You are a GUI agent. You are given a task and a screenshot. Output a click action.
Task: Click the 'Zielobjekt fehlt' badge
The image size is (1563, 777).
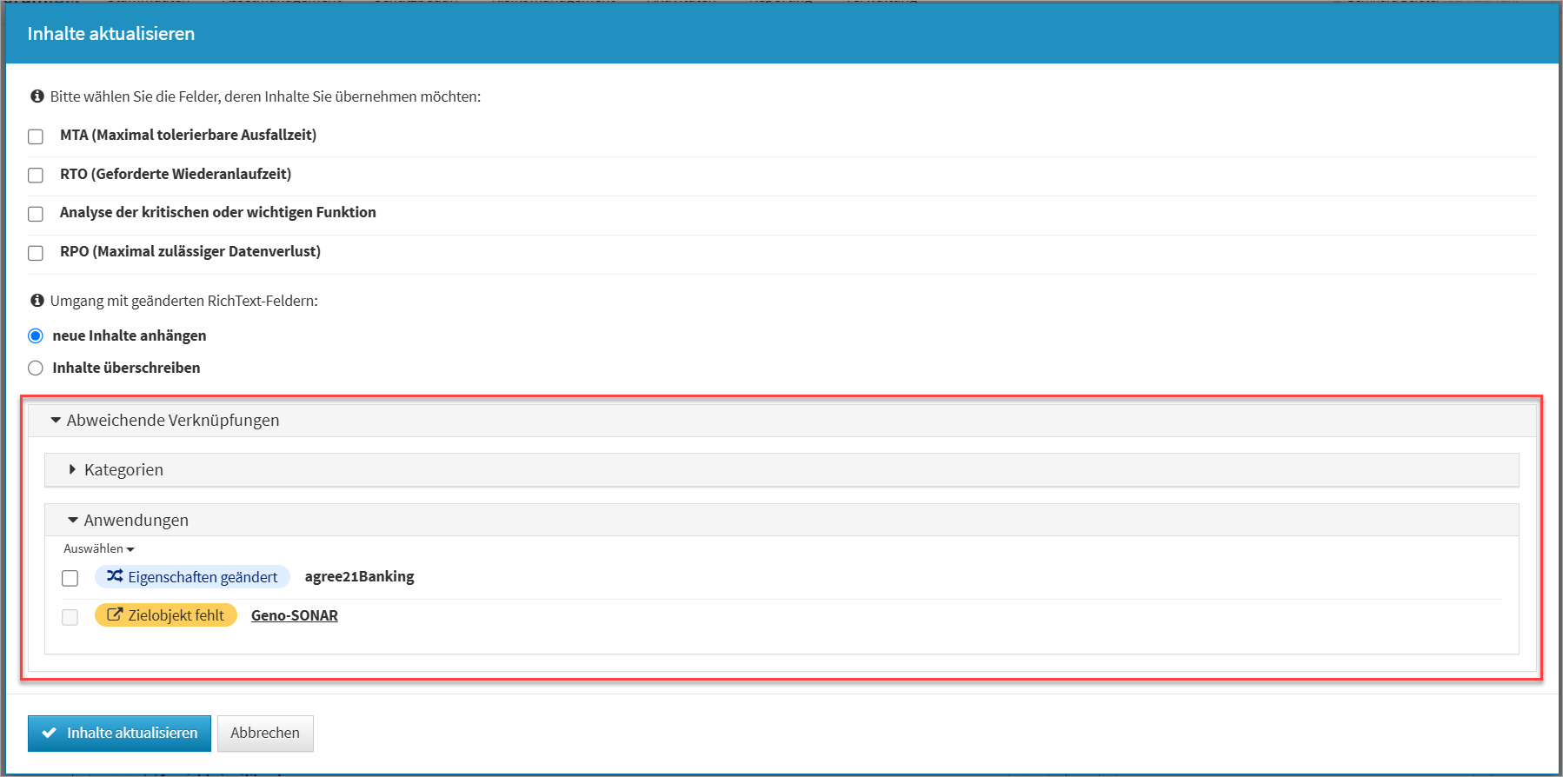pyautogui.click(x=166, y=615)
